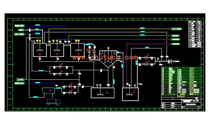Click the drawing title block

[x=181, y=103]
